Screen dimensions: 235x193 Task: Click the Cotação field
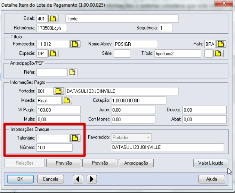pos(139,101)
